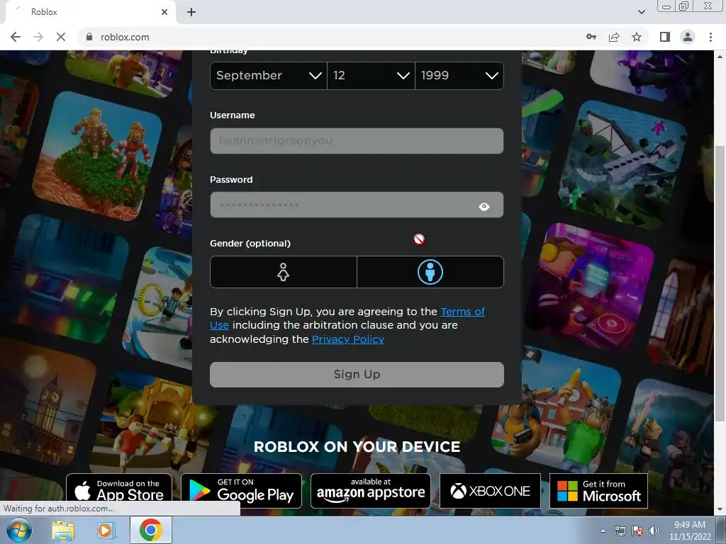The image size is (726, 544).
Task: Open the birthday day dropdown
Action: point(371,75)
